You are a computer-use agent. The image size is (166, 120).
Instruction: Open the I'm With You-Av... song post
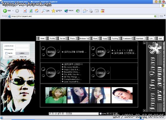pos(72,74)
